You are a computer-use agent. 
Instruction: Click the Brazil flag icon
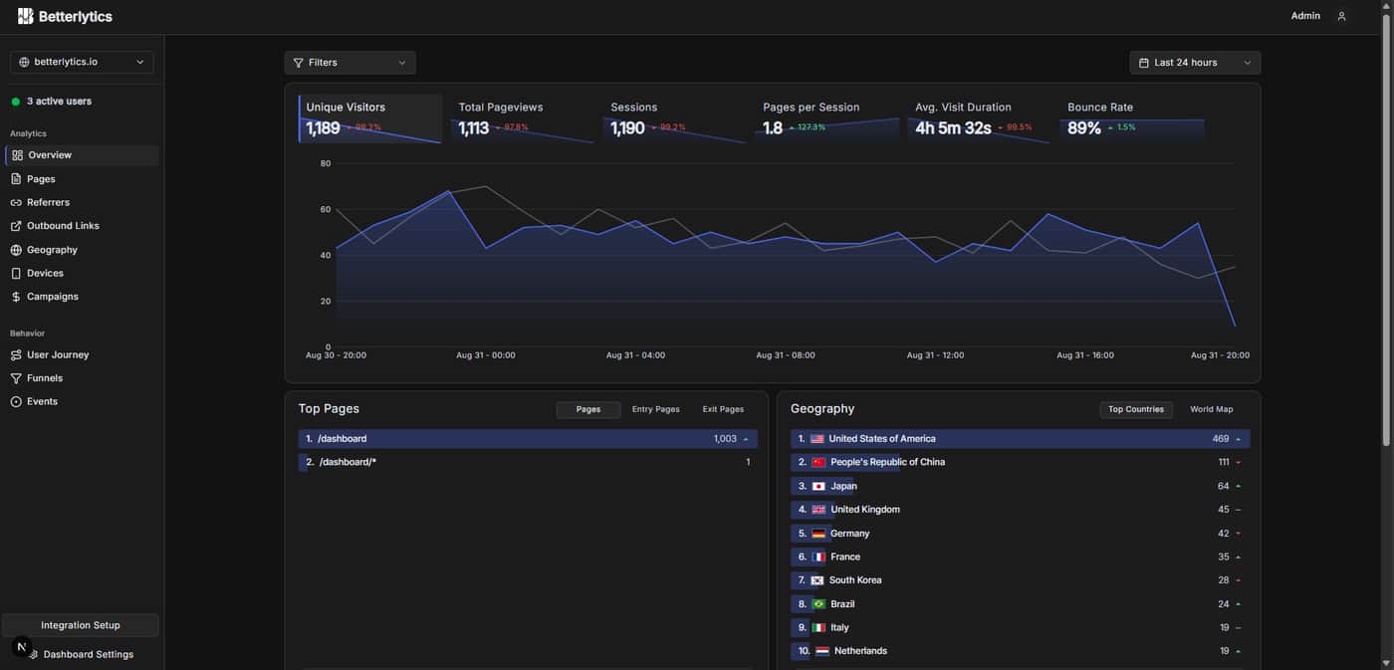pos(818,604)
